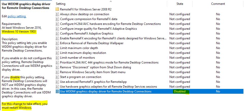This screenshot has width=246, height=111.
Task: Click the icon beside Start a program on connection
Action: tap(57, 77)
